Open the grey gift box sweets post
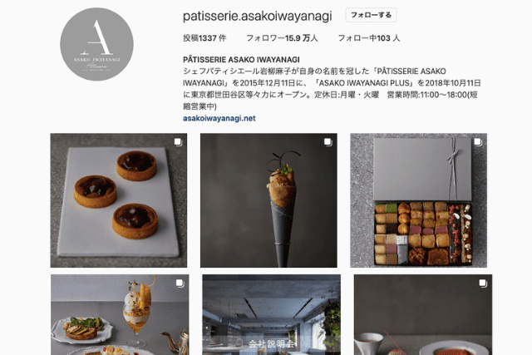This screenshot has width=532, height=355. [x=419, y=200]
